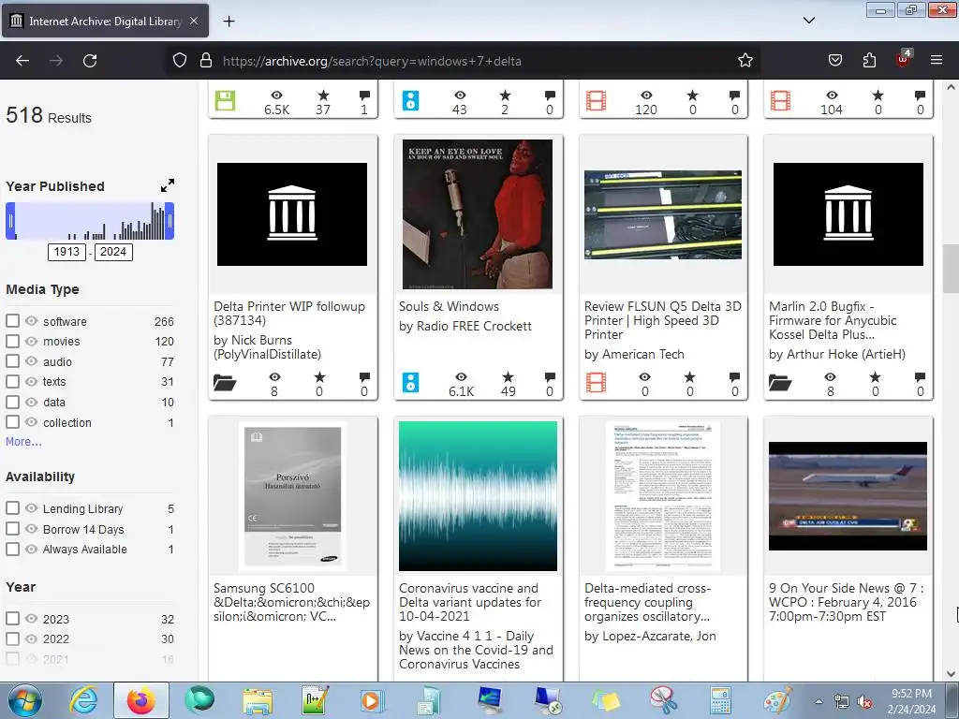Click folder icon on Delta Printer WIP card
This screenshot has height=719, width=959.
click(225, 383)
